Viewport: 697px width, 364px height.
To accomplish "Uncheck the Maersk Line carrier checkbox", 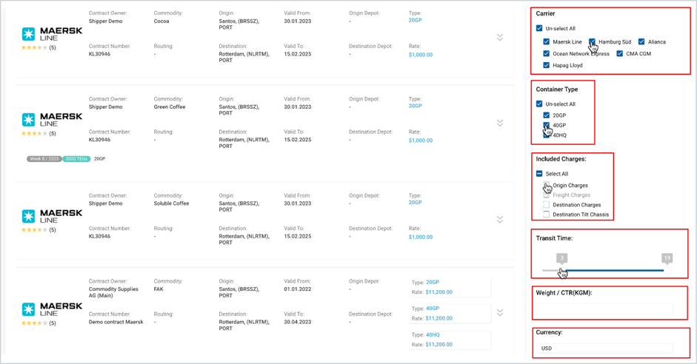I will [547, 41].
